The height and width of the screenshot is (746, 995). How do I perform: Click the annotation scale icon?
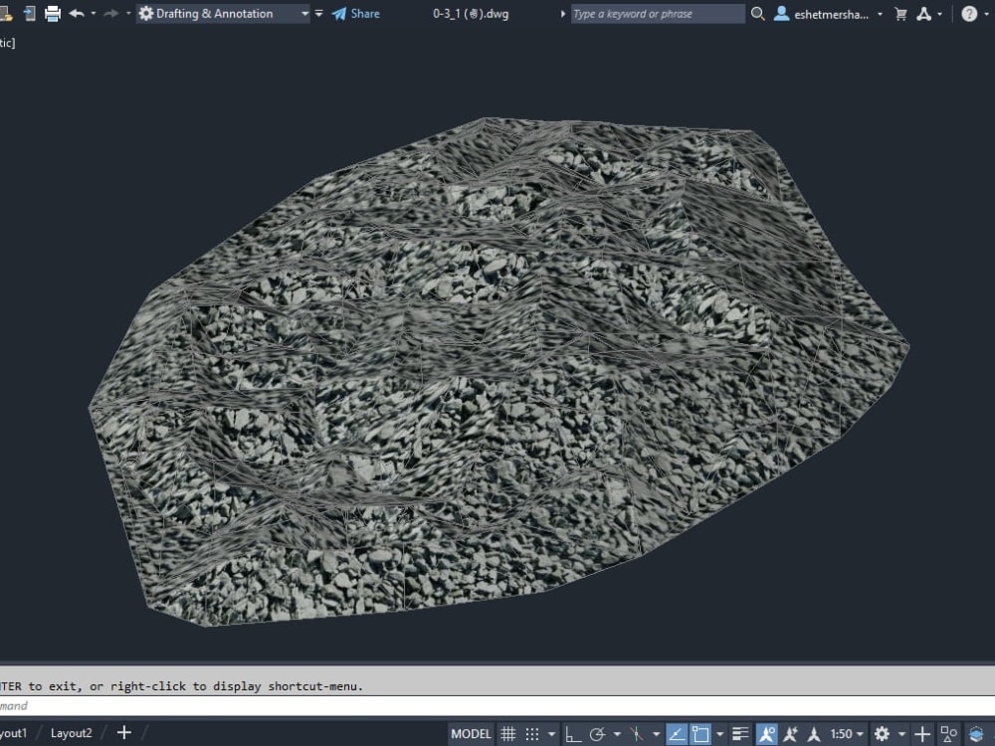pos(813,734)
